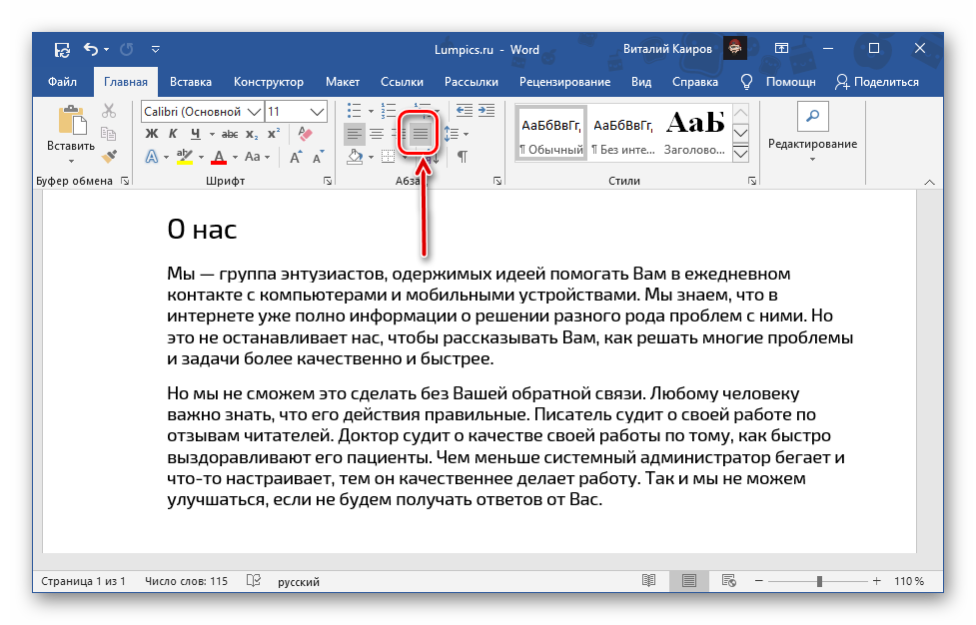The image size is (976, 625).
Task: Show paragraph marks with the pilcrow icon
Action: [463, 157]
